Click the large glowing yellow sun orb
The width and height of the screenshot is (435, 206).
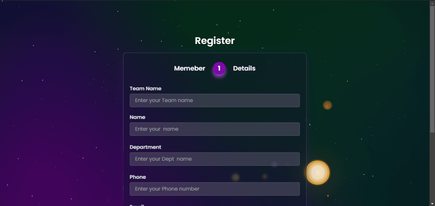(x=317, y=173)
